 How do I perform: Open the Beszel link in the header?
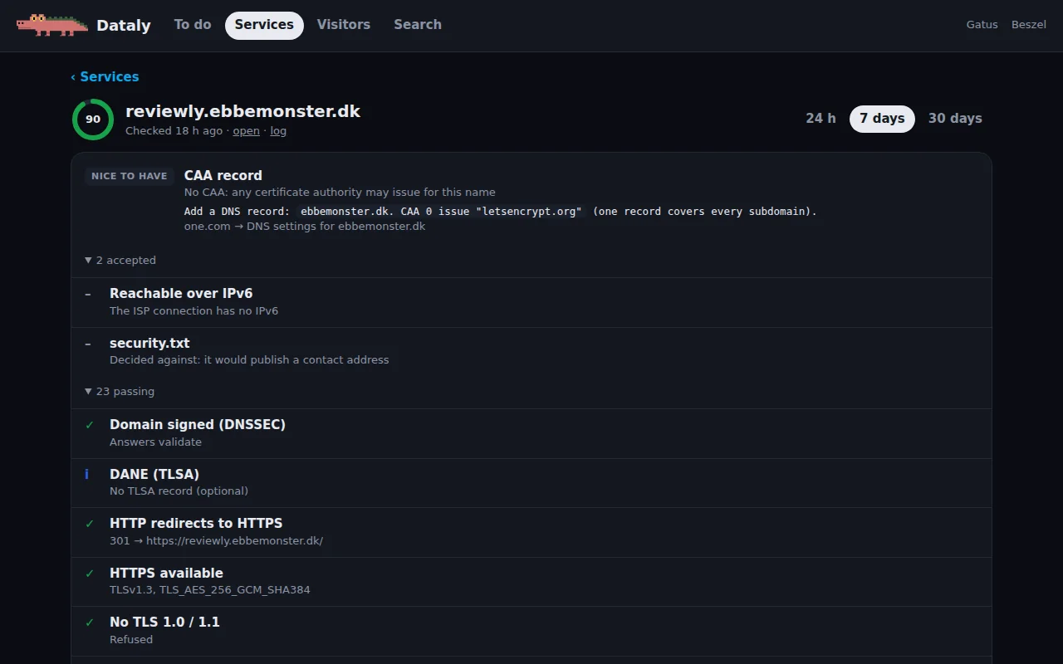coord(1029,25)
